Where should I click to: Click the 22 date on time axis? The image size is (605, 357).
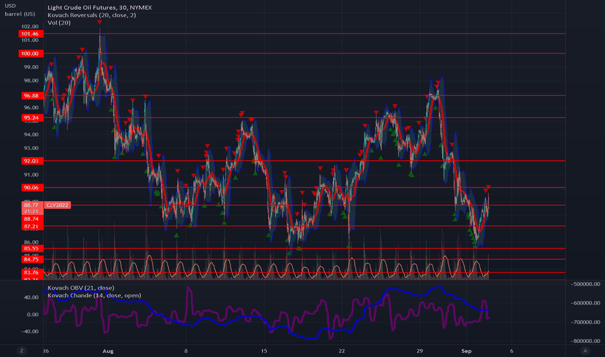click(x=341, y=351)
